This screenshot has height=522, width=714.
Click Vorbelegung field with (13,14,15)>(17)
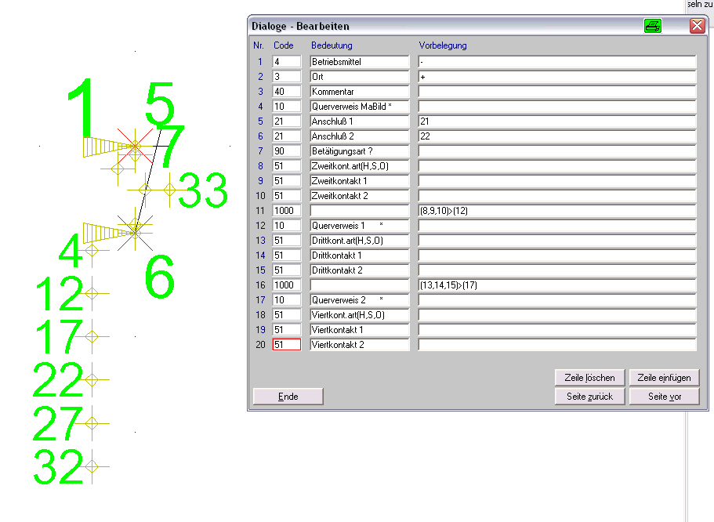[x=557, y=285]
